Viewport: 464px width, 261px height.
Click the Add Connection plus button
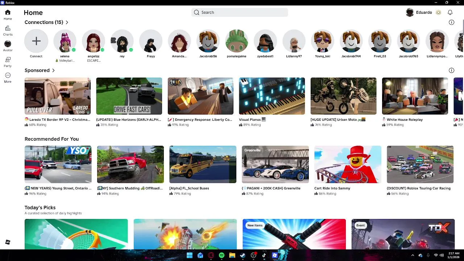(x=36, y=41)
